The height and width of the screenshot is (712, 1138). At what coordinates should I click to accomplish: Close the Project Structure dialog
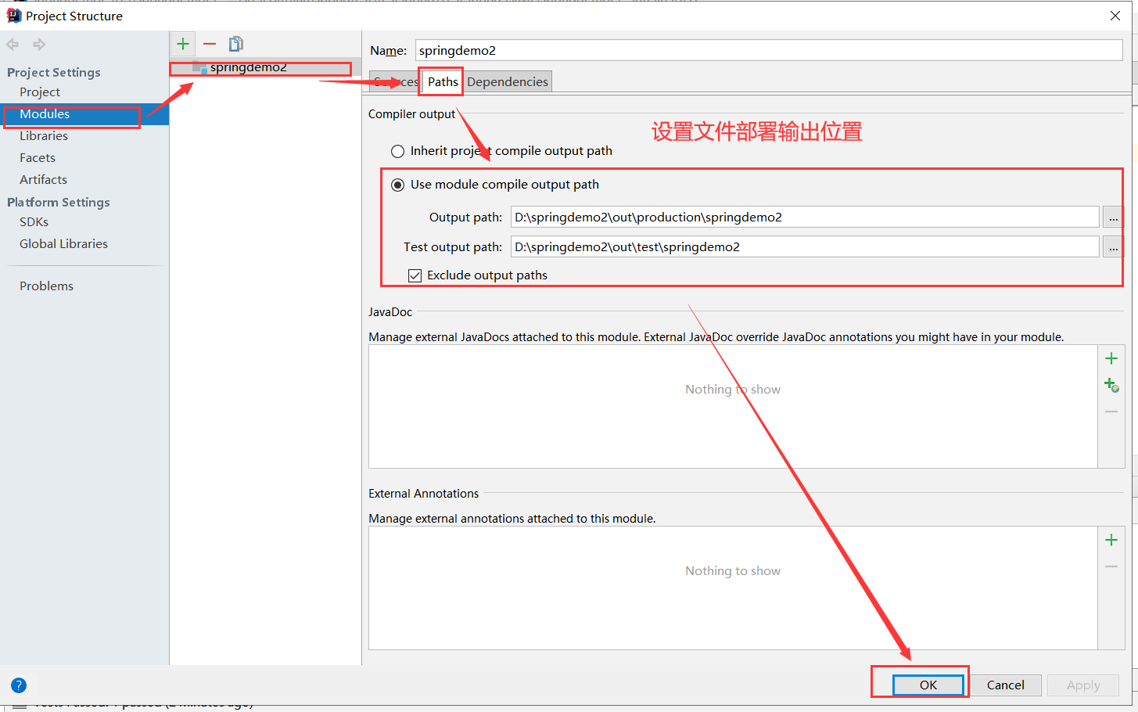click(x=1115, y=16)
